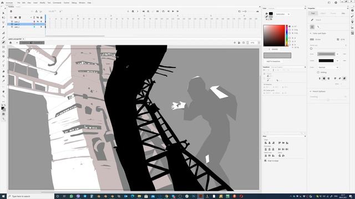
Task: Click the Clip Content Outside Stage icon
Action: (x=244, y=43)
